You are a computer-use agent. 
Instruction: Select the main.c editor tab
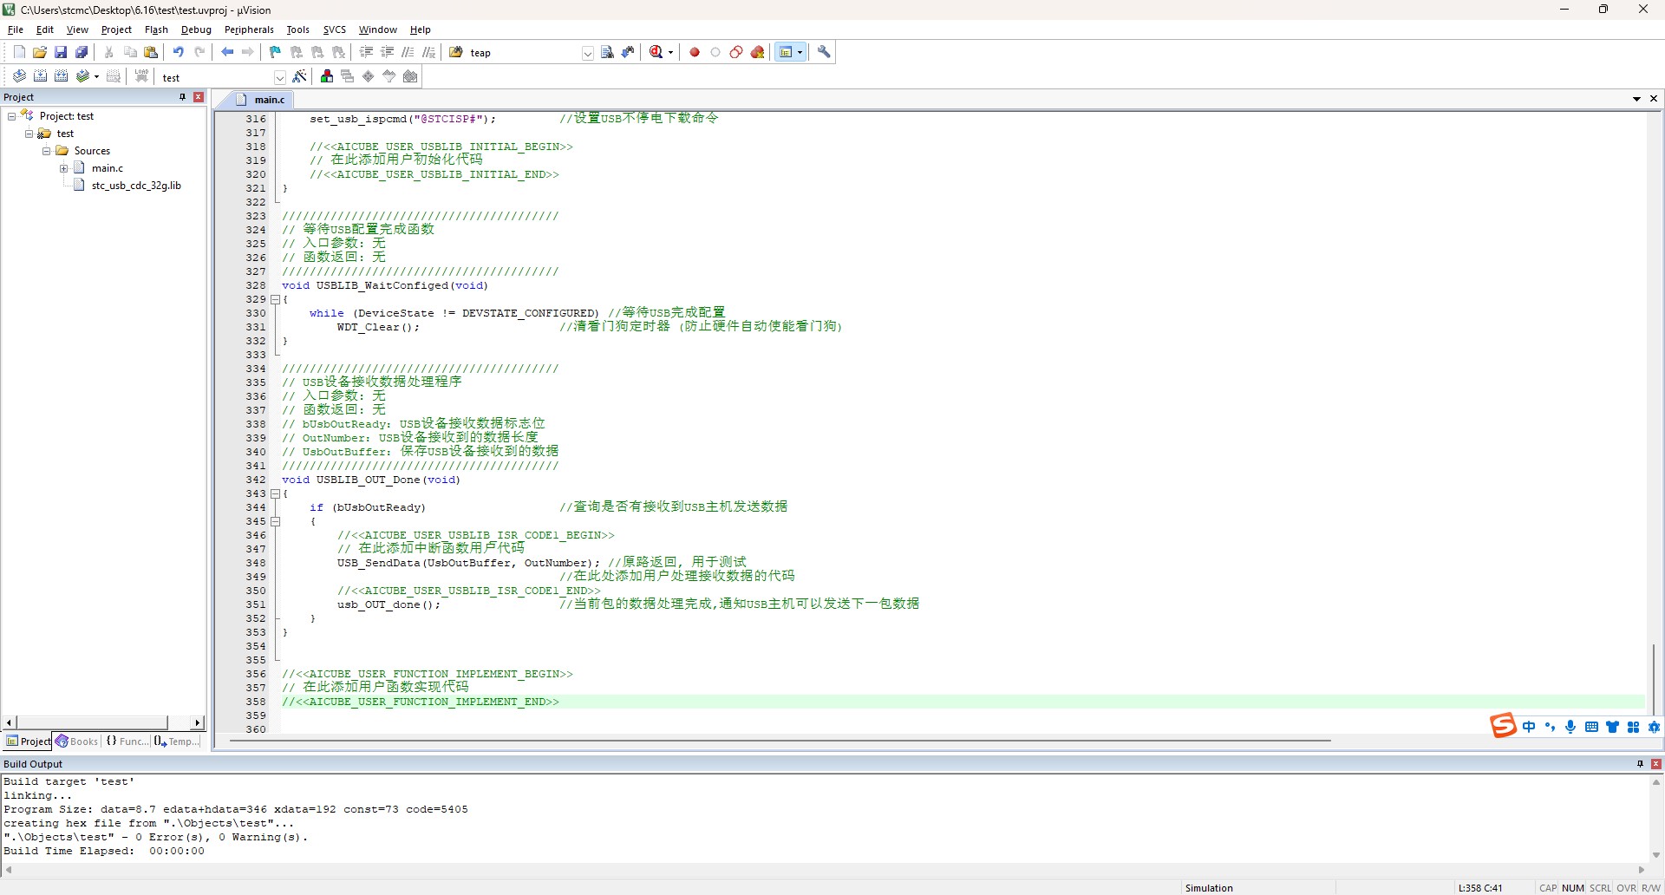261,100
